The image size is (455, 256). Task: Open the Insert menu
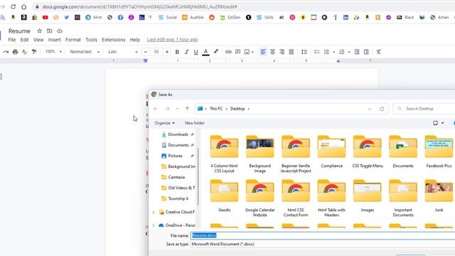tap(54, 40)
